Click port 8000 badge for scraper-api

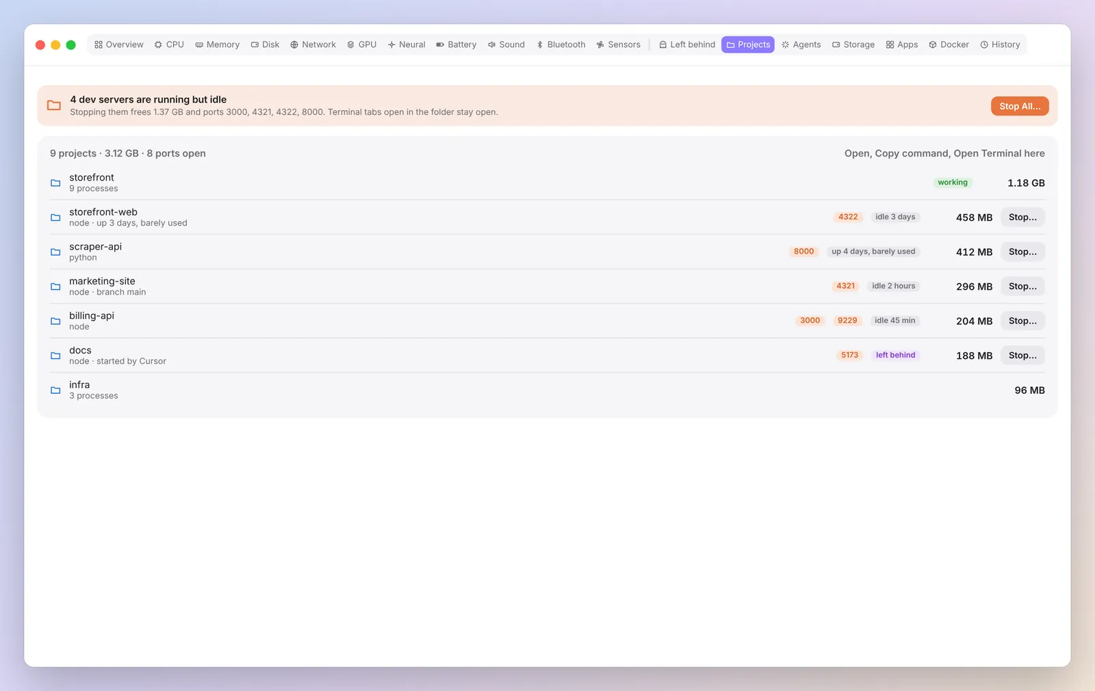point(804,252)
